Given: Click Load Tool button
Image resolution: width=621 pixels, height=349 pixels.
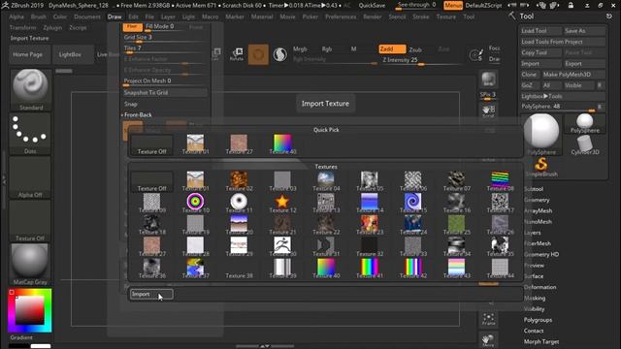Looking at the screenshot, I should 541,31.
